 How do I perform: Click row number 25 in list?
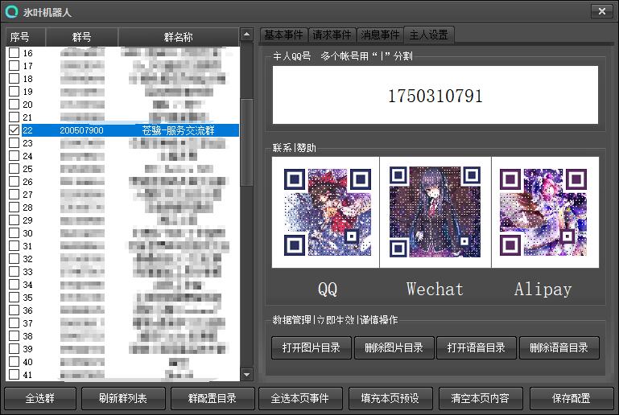click(27, 169)
